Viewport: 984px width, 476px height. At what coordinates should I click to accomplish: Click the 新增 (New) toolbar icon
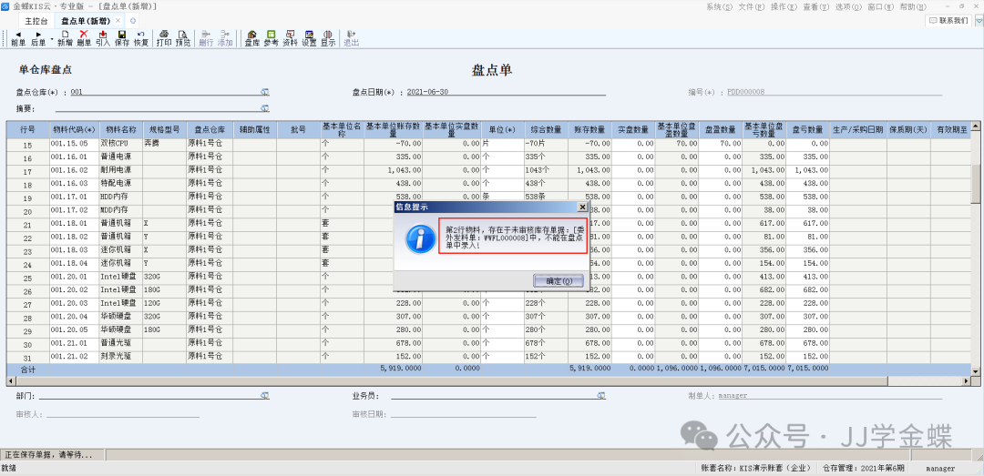point(65,37)
